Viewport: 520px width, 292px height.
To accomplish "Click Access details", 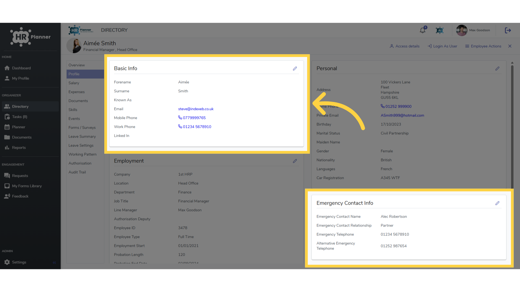I will click(405, 46).
